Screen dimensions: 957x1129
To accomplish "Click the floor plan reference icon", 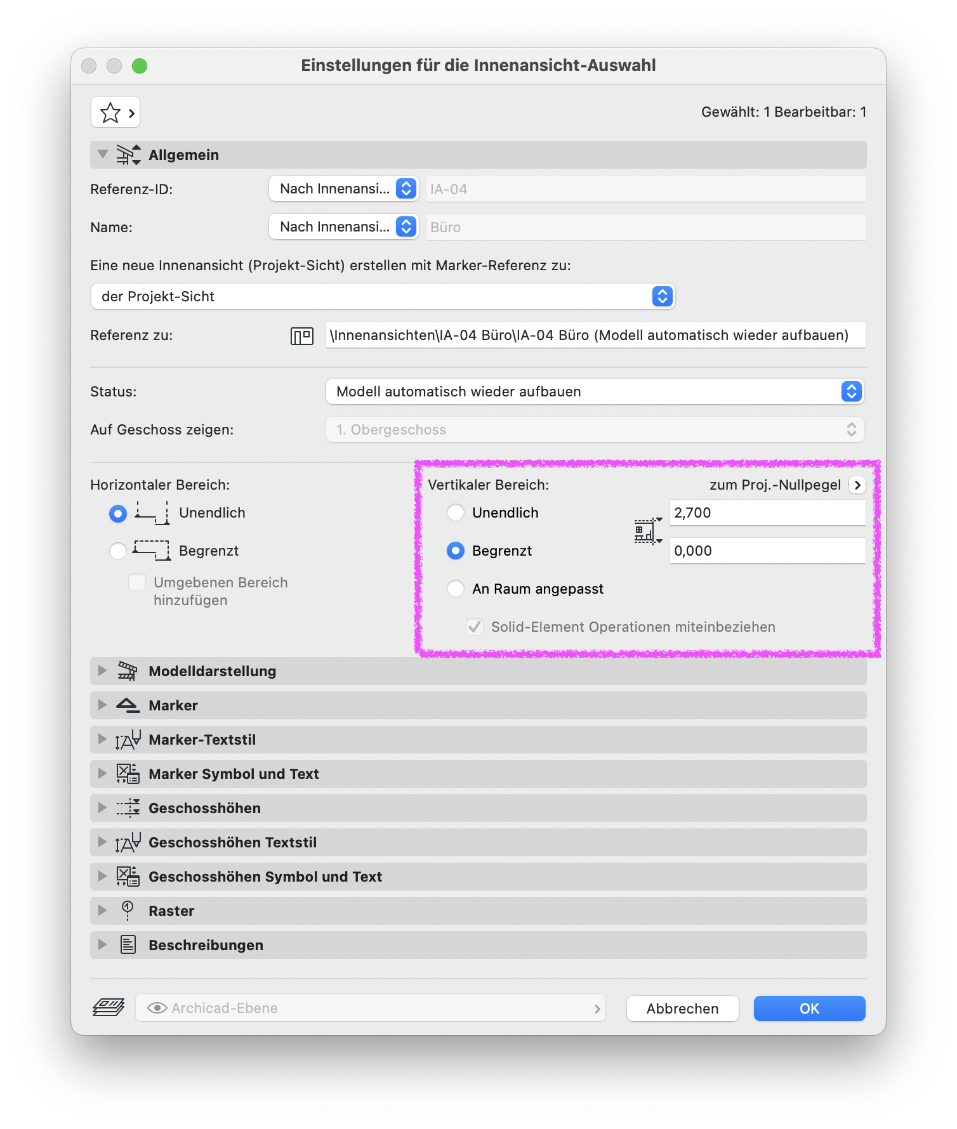I will (302, 336).
